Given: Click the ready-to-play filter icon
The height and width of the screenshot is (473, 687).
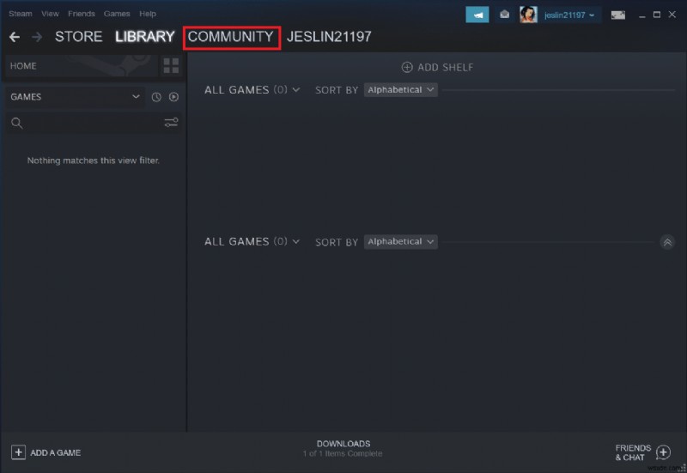Looking at the screenshot, I should (174, 97).
